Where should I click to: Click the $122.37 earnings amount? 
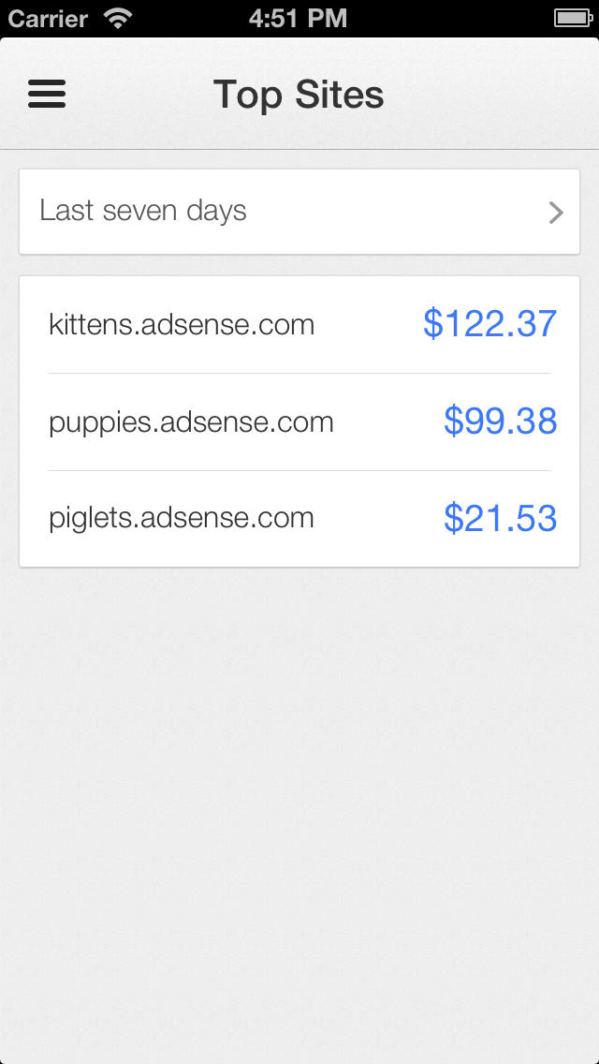489,324
